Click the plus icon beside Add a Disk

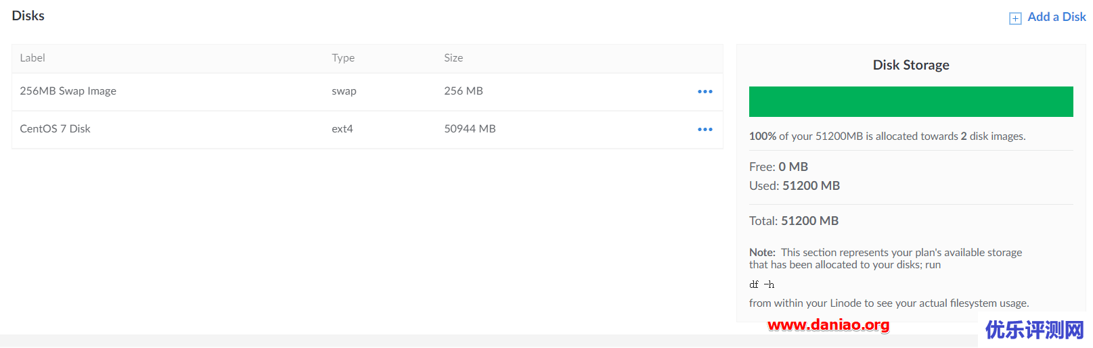point(1015,18)
